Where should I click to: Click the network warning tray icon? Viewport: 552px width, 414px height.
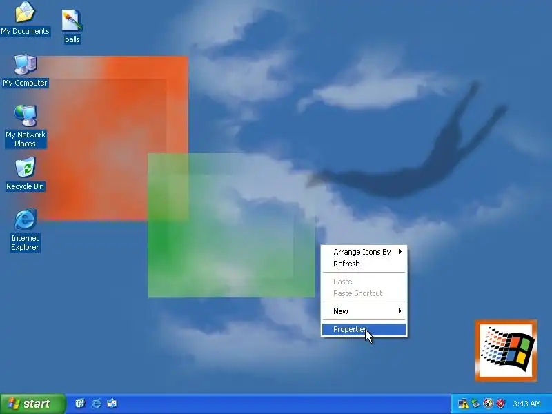[463, 404]
